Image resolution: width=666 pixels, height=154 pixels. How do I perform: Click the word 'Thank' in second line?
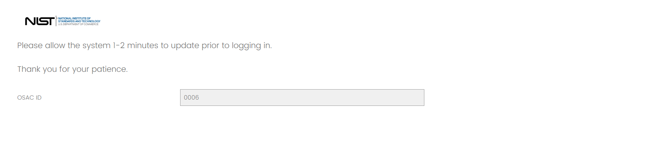click(29, 69)
